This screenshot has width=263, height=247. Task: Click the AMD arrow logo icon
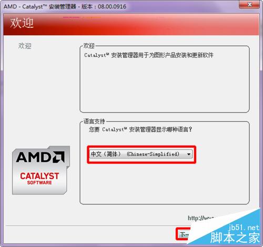pos(59,157)
